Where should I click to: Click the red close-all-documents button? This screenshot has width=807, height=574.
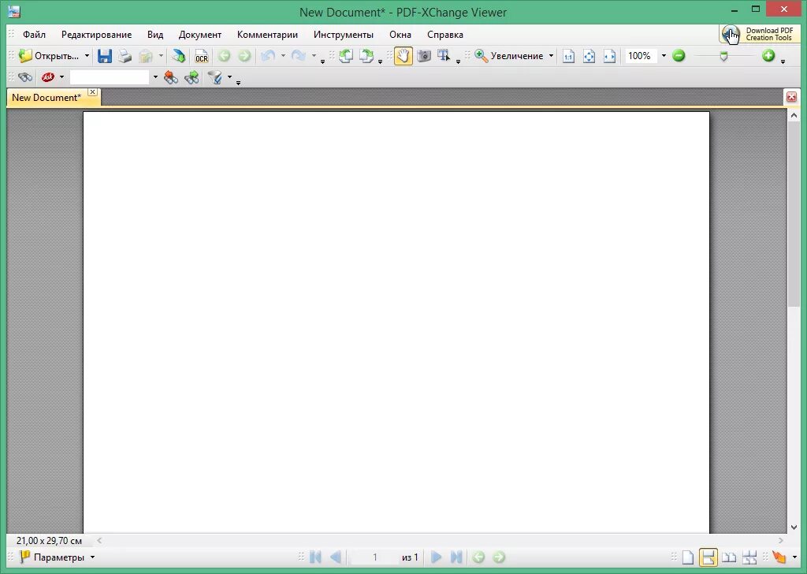click(791, 97)
